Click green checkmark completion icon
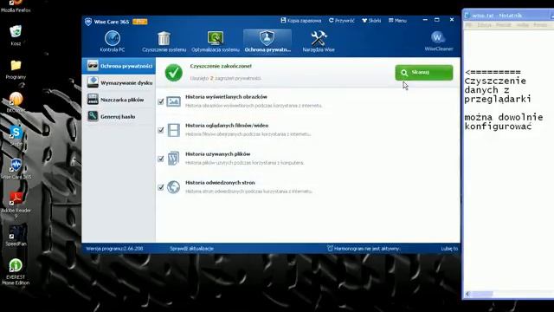This screenshot has height=312, width=554. click(x=173, y=73)
